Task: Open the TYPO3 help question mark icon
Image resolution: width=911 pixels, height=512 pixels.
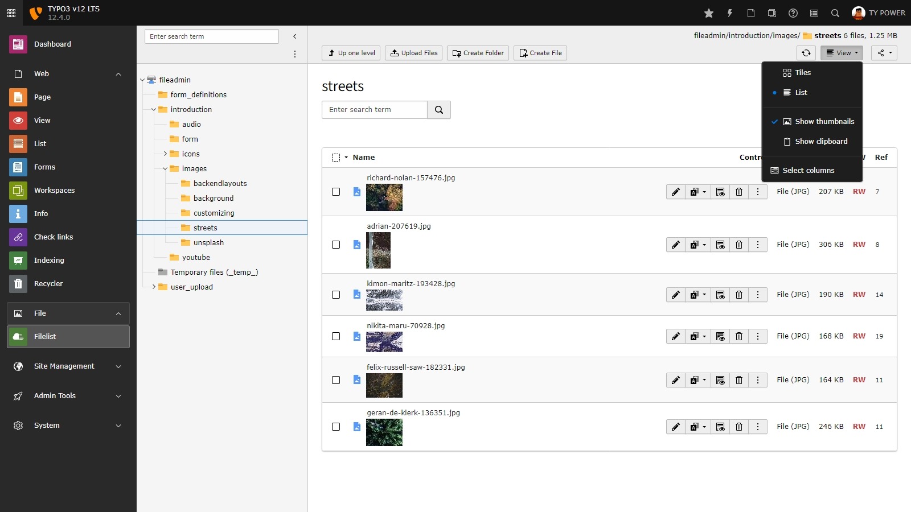Action: (x=793, y=13)
